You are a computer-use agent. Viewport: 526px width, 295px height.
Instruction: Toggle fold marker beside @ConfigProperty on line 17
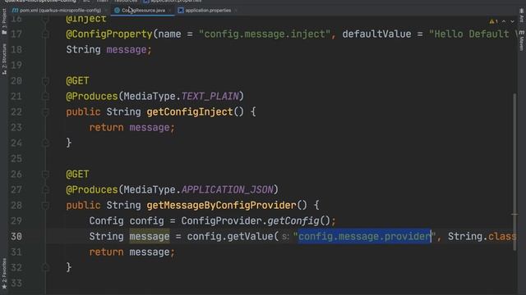point(45,34)
